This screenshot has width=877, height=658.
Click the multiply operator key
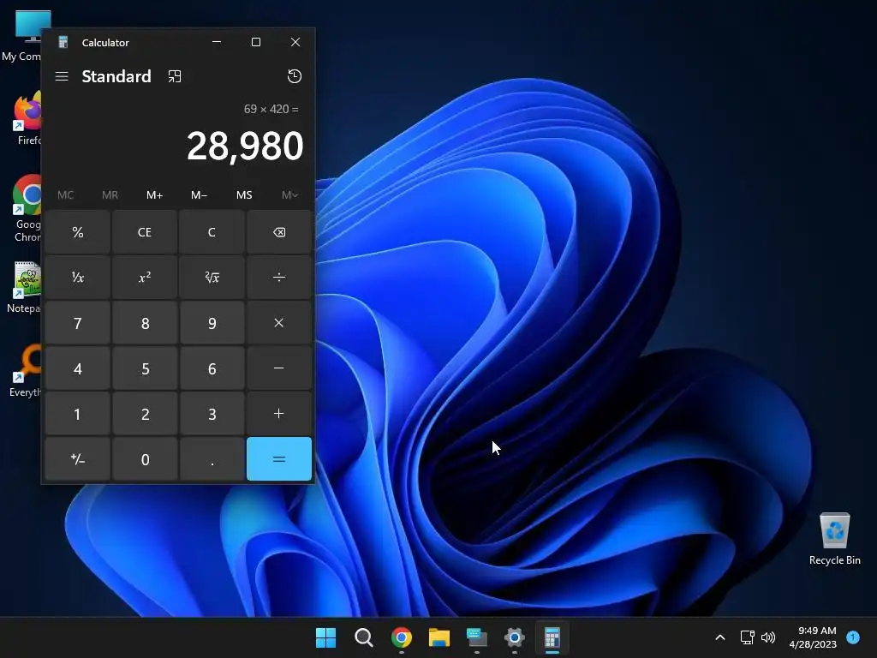278,323
